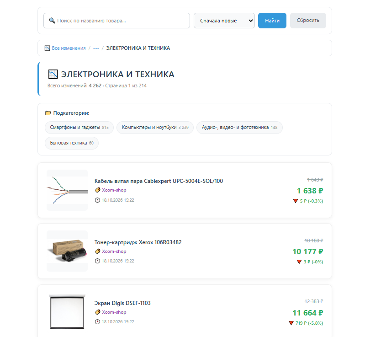
Task: Open 'Экран Digis DSEF-1103' title
Action: (122, 303)
